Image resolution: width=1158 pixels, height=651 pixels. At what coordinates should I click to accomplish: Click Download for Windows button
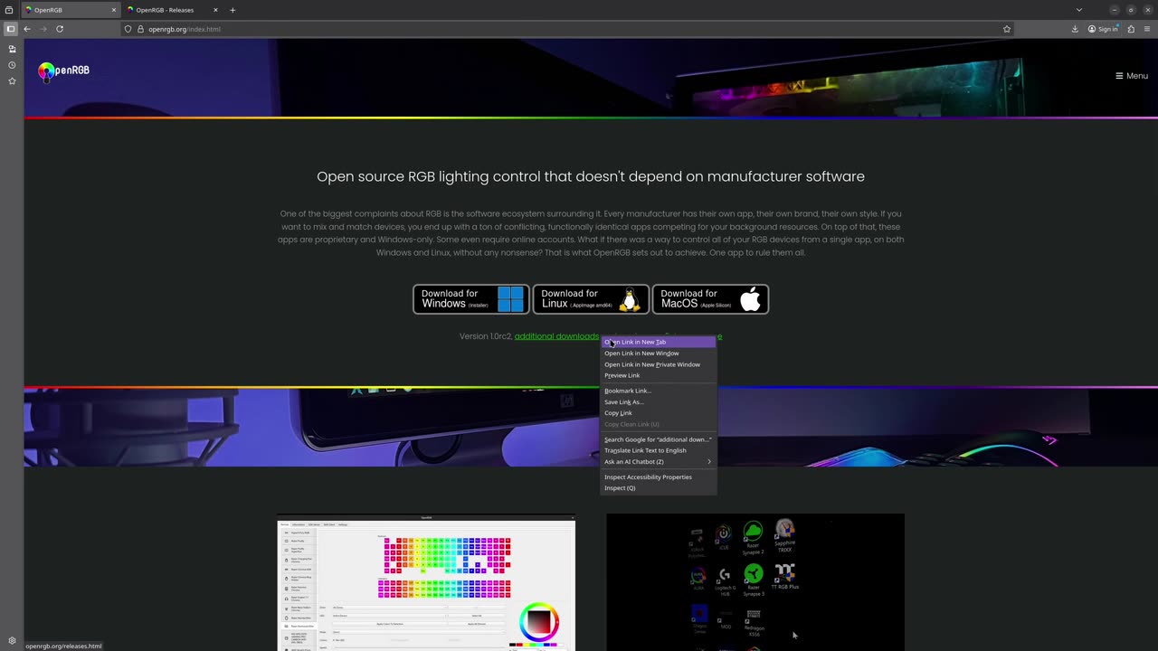(x=471, y=299)
